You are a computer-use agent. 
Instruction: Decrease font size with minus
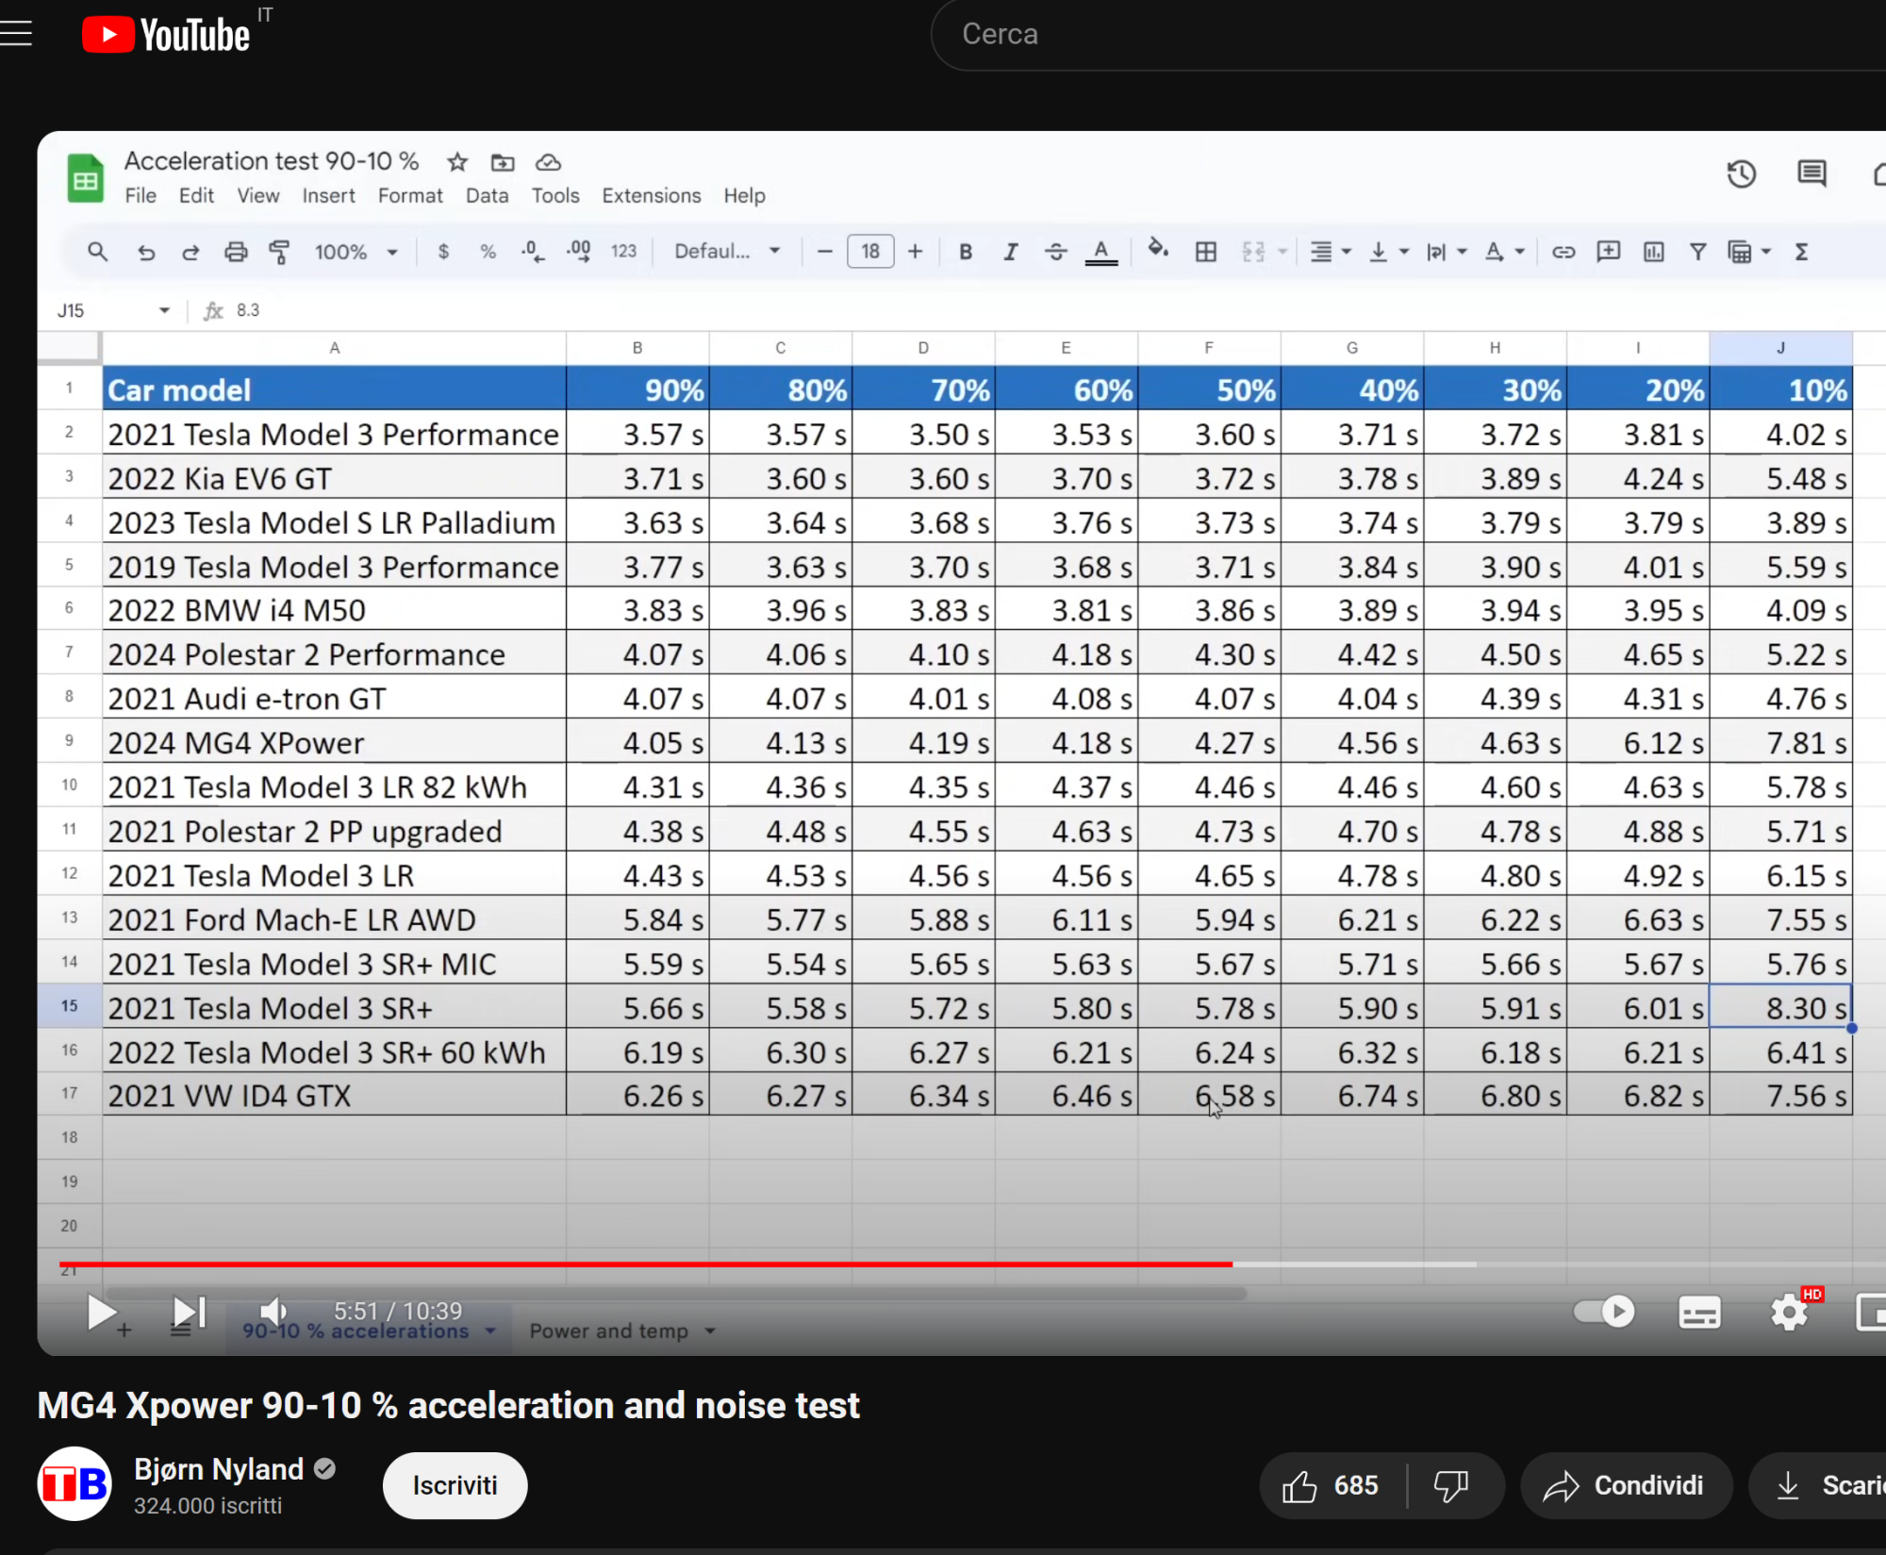point(825,252)
